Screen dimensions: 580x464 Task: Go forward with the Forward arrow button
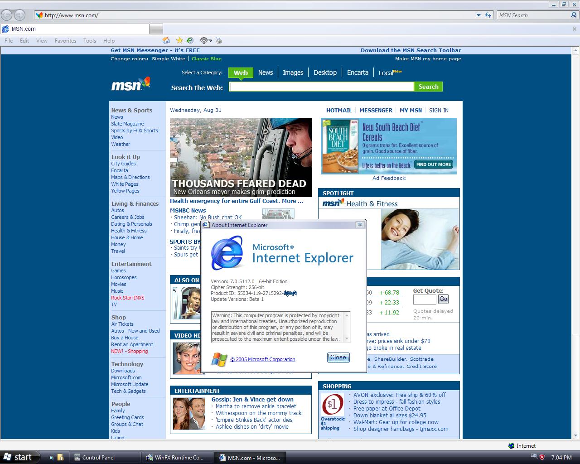[19, 15]
